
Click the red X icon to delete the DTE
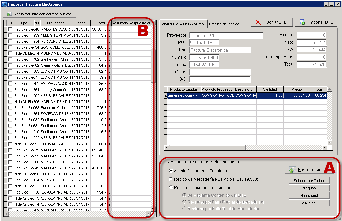[258, 22]
